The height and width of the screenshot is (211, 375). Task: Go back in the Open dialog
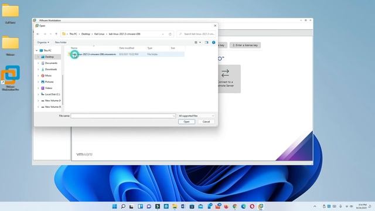37,34
